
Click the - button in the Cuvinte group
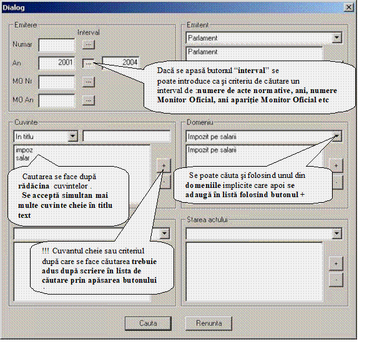coord(166,182)
